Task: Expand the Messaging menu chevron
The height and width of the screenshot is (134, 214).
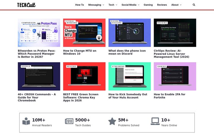Action: click(103, 5)
